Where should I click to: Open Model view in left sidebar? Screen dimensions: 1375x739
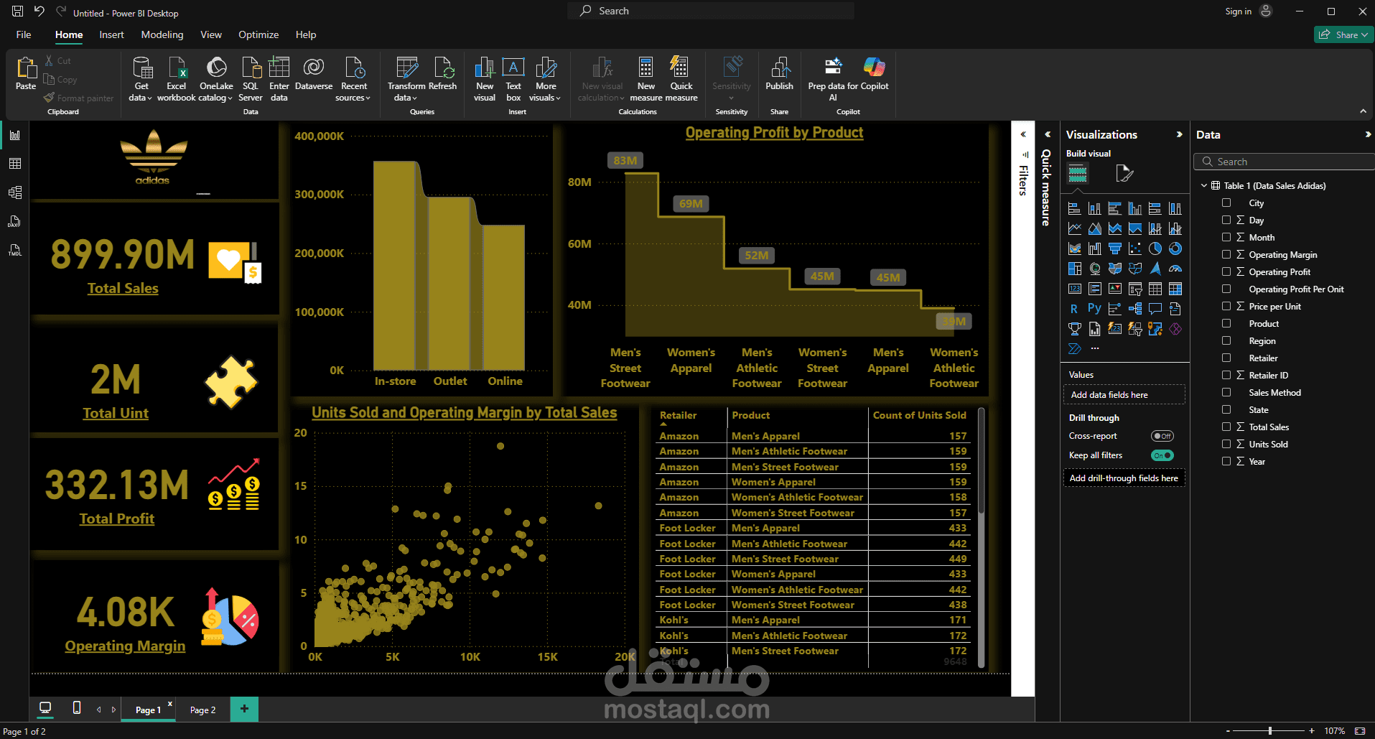15,192
